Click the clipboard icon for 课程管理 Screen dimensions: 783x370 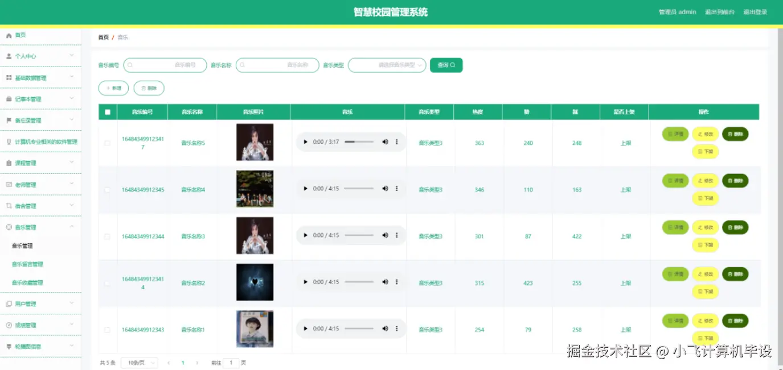9,163
